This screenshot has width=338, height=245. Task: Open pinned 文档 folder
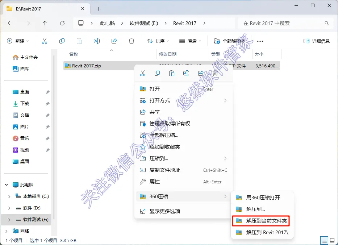tap(21, 115)
